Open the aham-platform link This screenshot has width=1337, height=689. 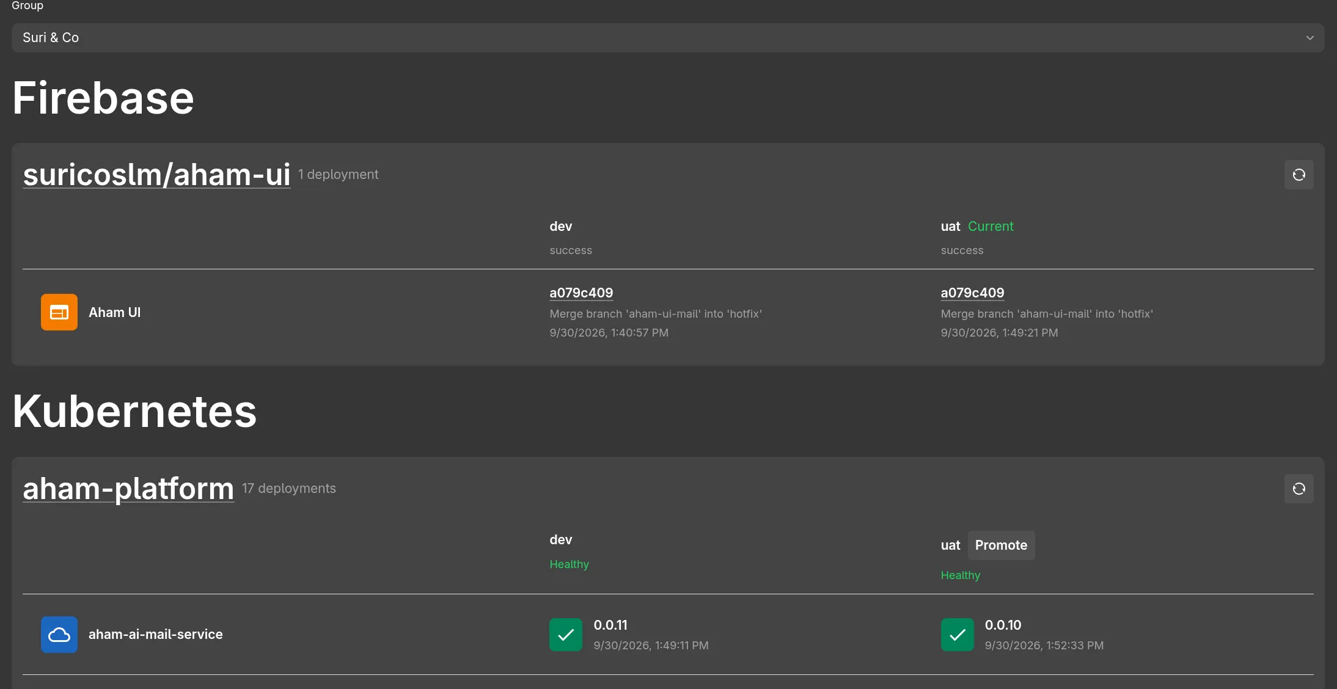click(128, 489)
